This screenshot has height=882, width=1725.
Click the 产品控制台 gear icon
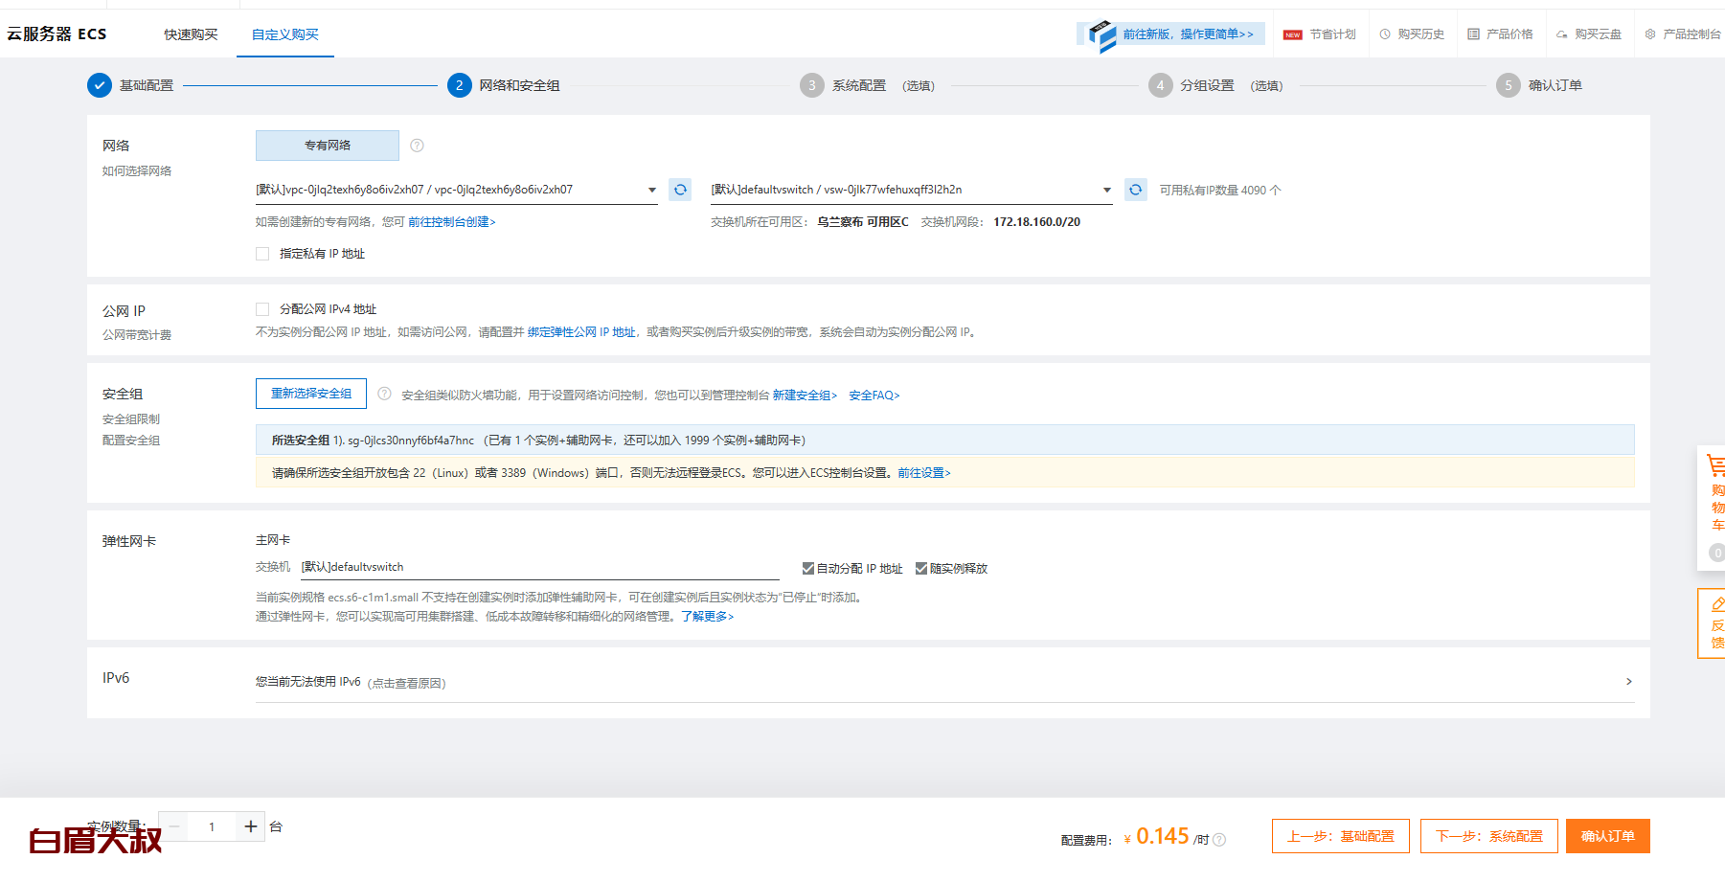click(1650, 34)
